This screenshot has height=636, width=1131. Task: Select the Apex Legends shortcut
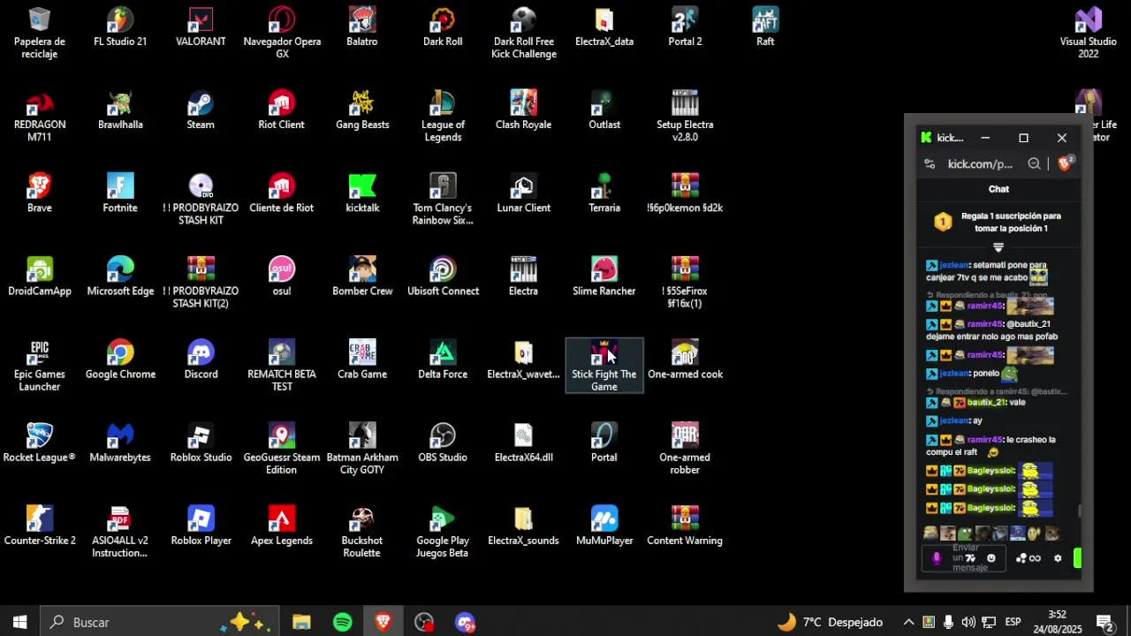point(282,526)
